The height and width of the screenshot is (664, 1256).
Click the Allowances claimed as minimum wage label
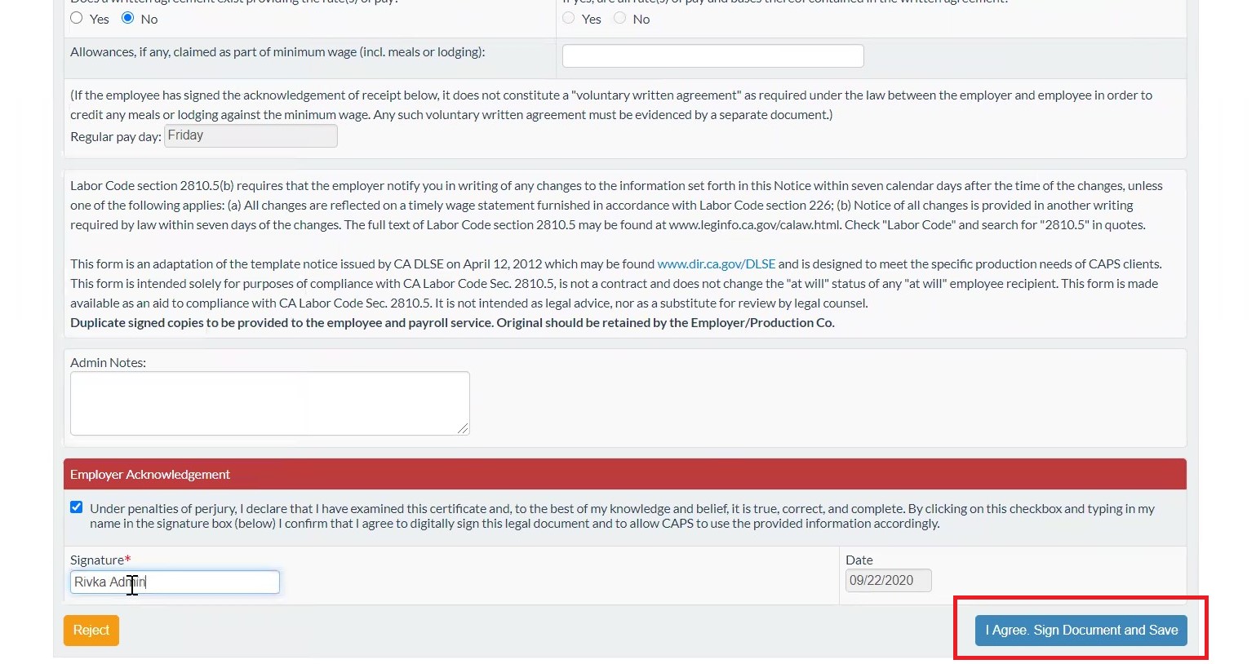pos(277,51)
